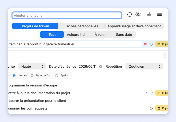Open the hamburger menu icon

(159, 15)
